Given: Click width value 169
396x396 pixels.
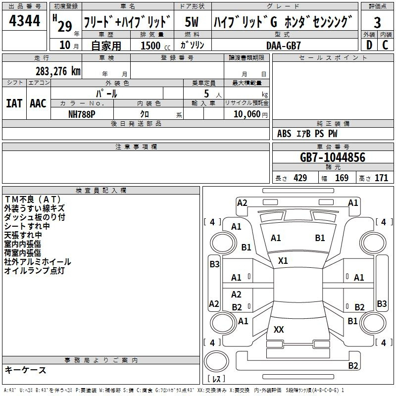Looking at the screenshot, I should [342, 178].
